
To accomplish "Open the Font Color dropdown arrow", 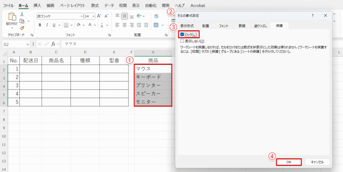I will 95,25.
